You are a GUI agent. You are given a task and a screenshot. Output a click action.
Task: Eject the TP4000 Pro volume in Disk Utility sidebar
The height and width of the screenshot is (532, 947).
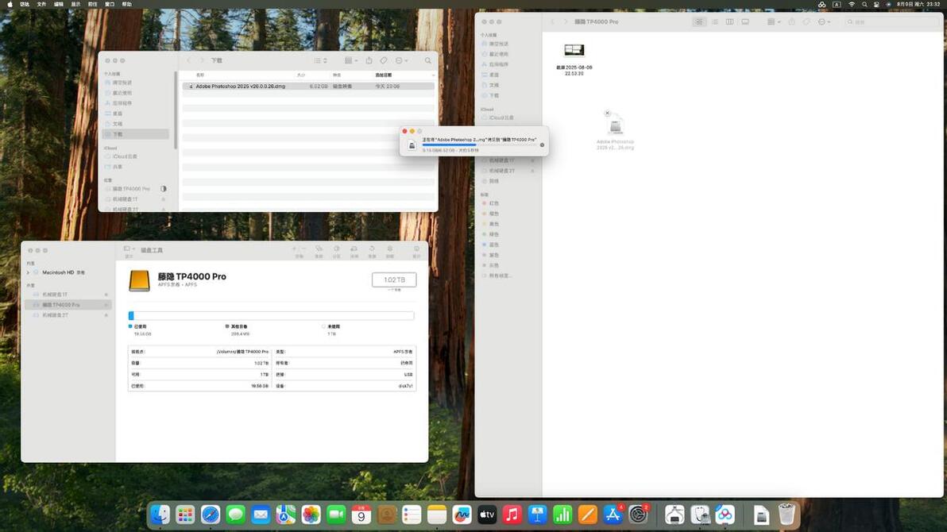pos(106,305)
